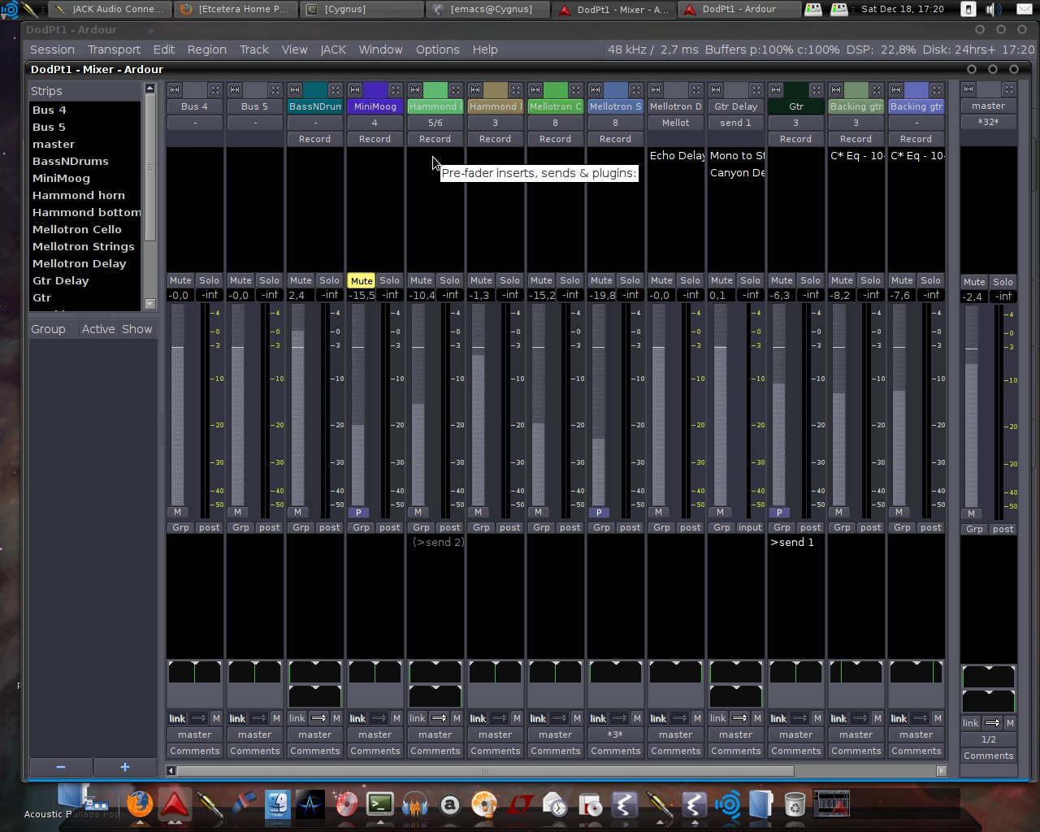
Task: Toggle strip width icon on Bus 5
Action: click(235, 89)
